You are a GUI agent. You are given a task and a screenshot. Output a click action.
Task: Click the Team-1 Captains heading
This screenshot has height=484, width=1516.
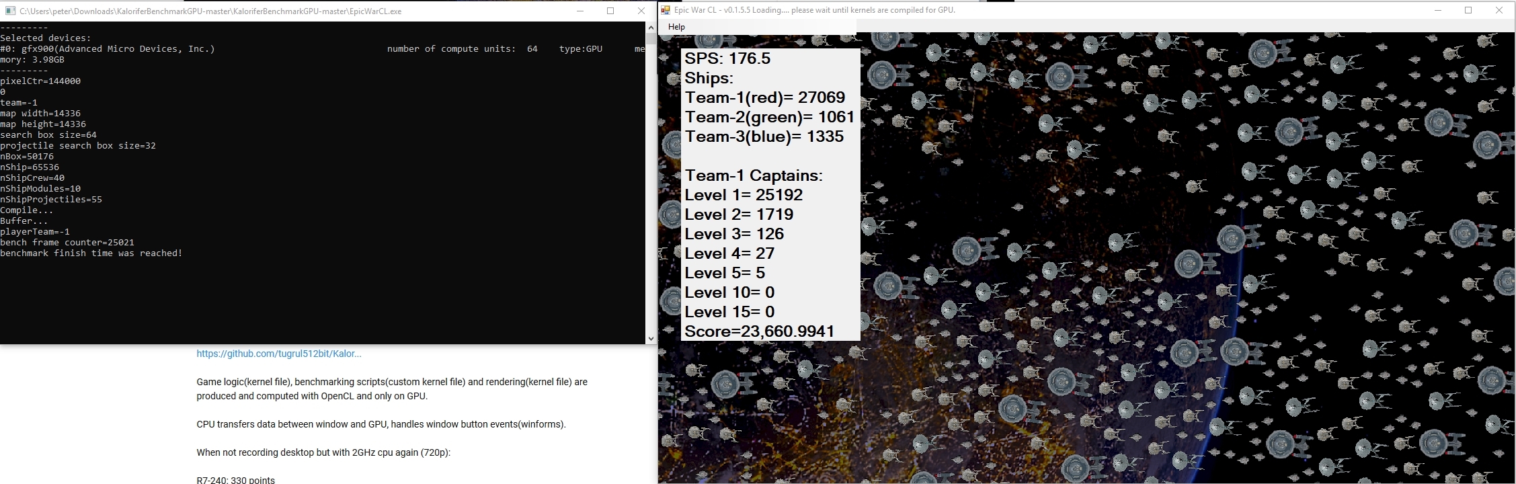coord(754,175)
